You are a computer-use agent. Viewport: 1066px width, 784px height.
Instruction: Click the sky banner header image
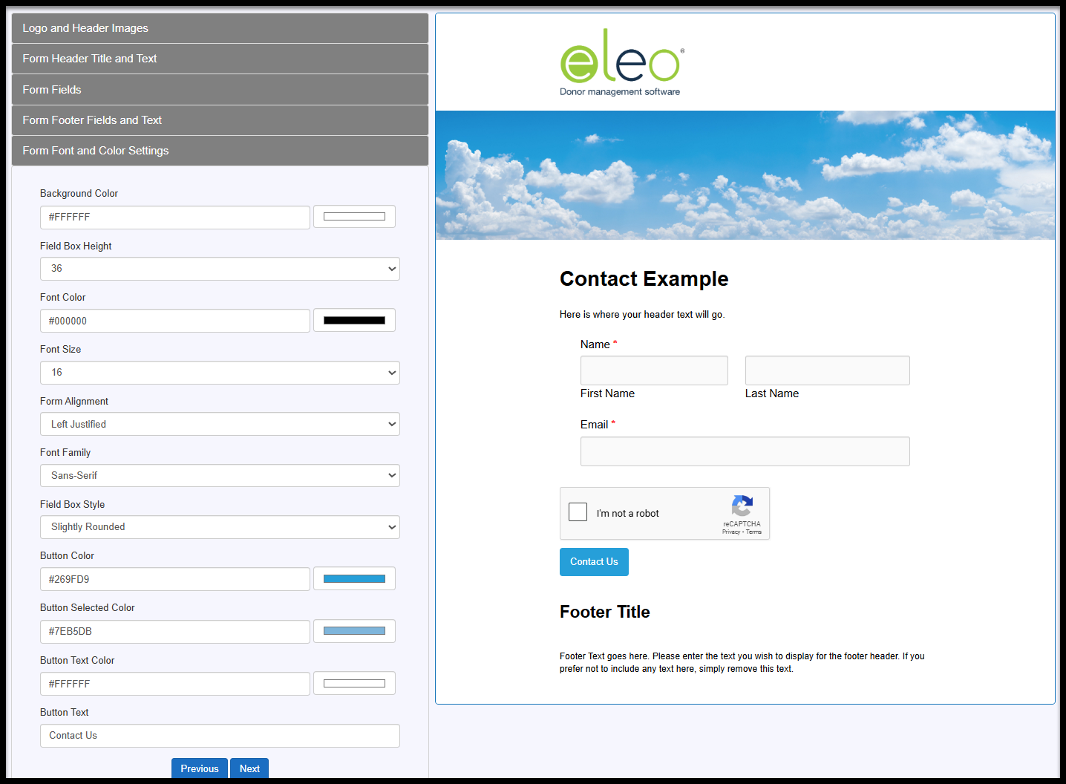pos(745,175)
